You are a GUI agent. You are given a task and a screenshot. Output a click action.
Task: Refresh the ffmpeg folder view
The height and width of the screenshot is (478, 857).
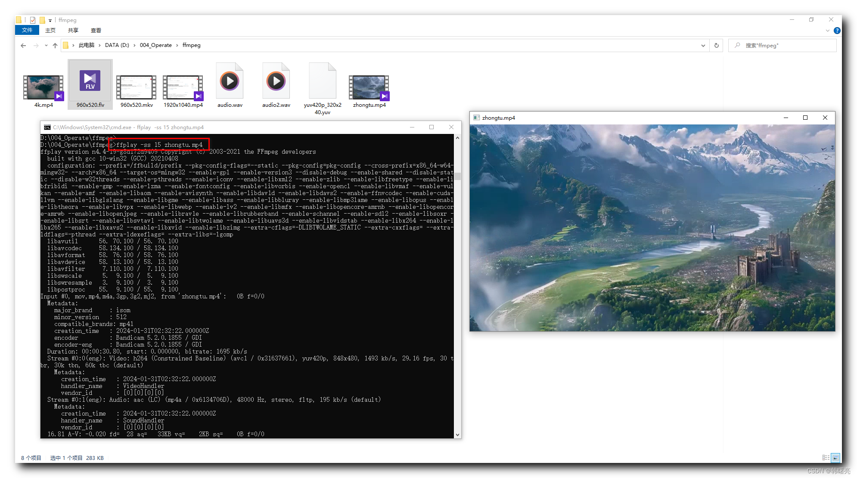click(717, 45)
